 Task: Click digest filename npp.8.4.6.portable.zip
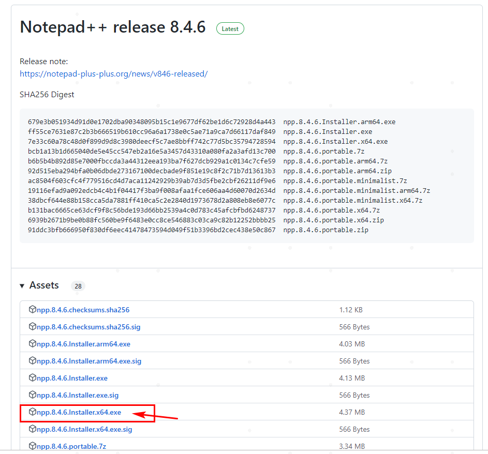pyautogui.click(x=326, y=231)
